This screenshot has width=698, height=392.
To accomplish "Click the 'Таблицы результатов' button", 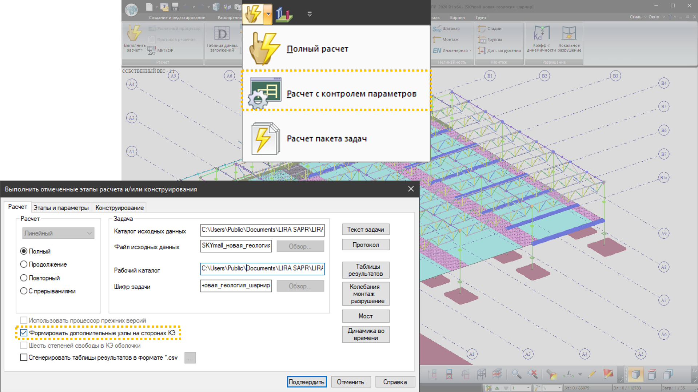I will pos(366,270).
